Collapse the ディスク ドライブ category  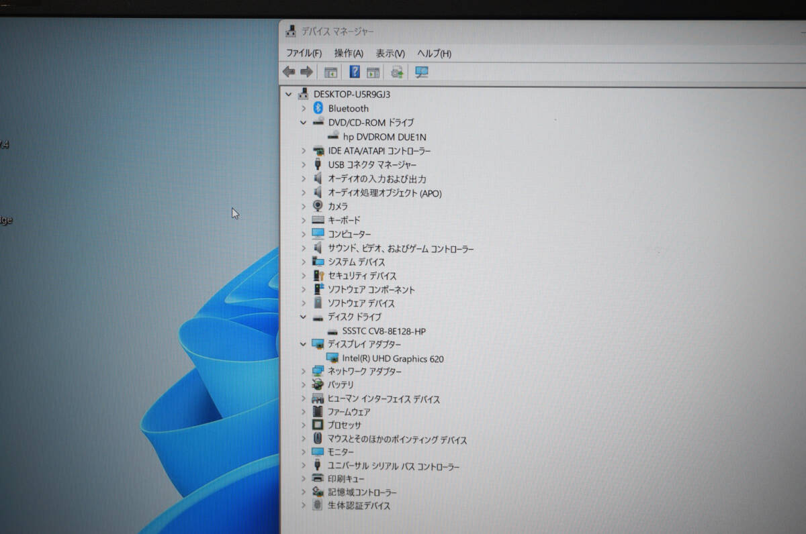click(304, 317)
